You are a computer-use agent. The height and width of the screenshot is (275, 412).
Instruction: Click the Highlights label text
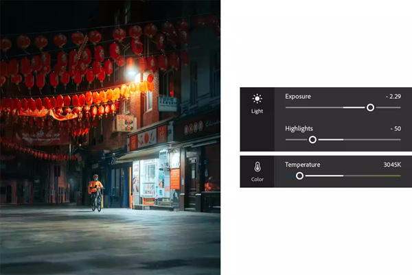[300, 128]
